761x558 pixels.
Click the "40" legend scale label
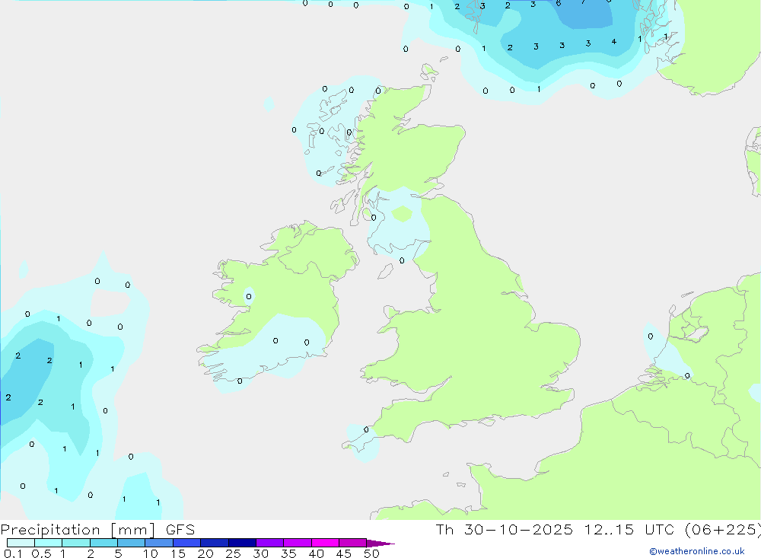[317, 553]
